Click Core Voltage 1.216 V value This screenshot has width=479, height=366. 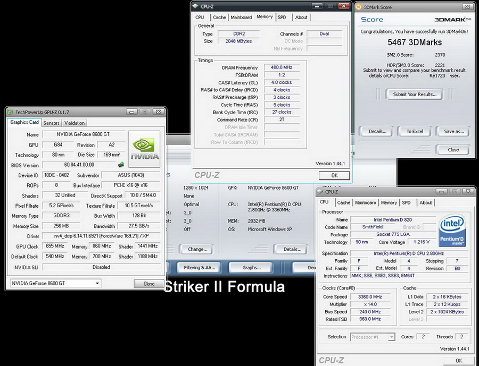point(422,242)
